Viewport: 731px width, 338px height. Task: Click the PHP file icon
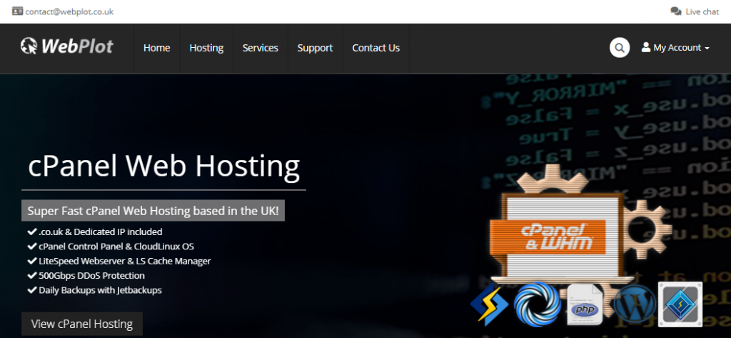pos(585,304)
